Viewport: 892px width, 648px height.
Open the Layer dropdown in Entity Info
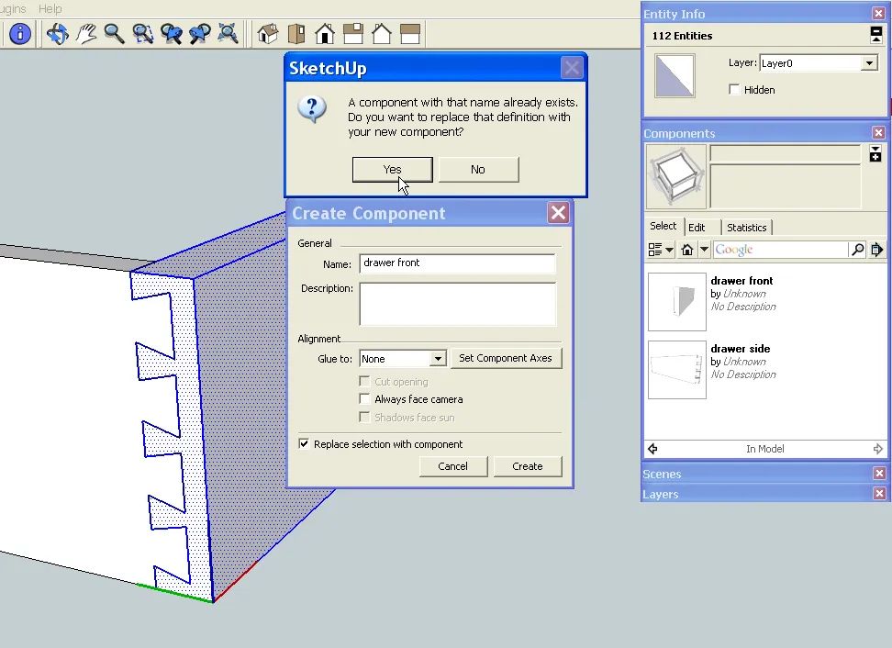[869, 63]
